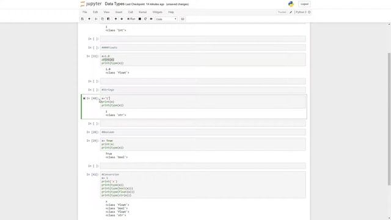Rename the notebook title Data Types

pos(114,4)
